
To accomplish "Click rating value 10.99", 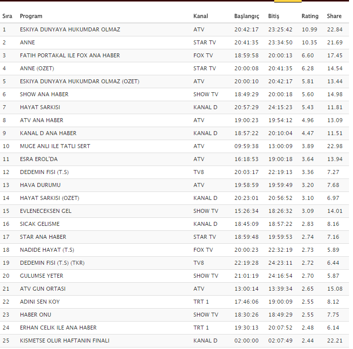I will click(x=309, y=29).
